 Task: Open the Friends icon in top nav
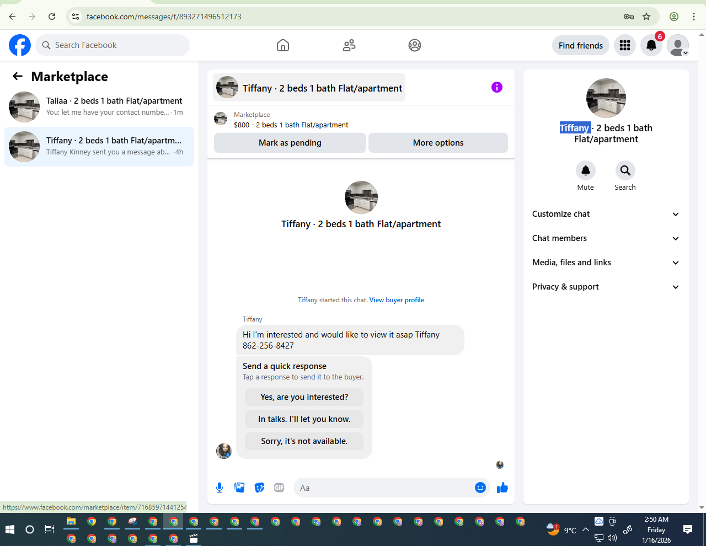pos(349,45)
